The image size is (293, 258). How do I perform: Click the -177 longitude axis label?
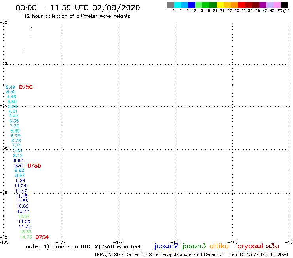[x=61, y=242]
